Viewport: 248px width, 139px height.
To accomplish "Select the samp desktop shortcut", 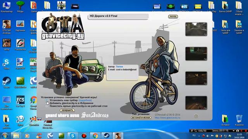I will 7,45.
